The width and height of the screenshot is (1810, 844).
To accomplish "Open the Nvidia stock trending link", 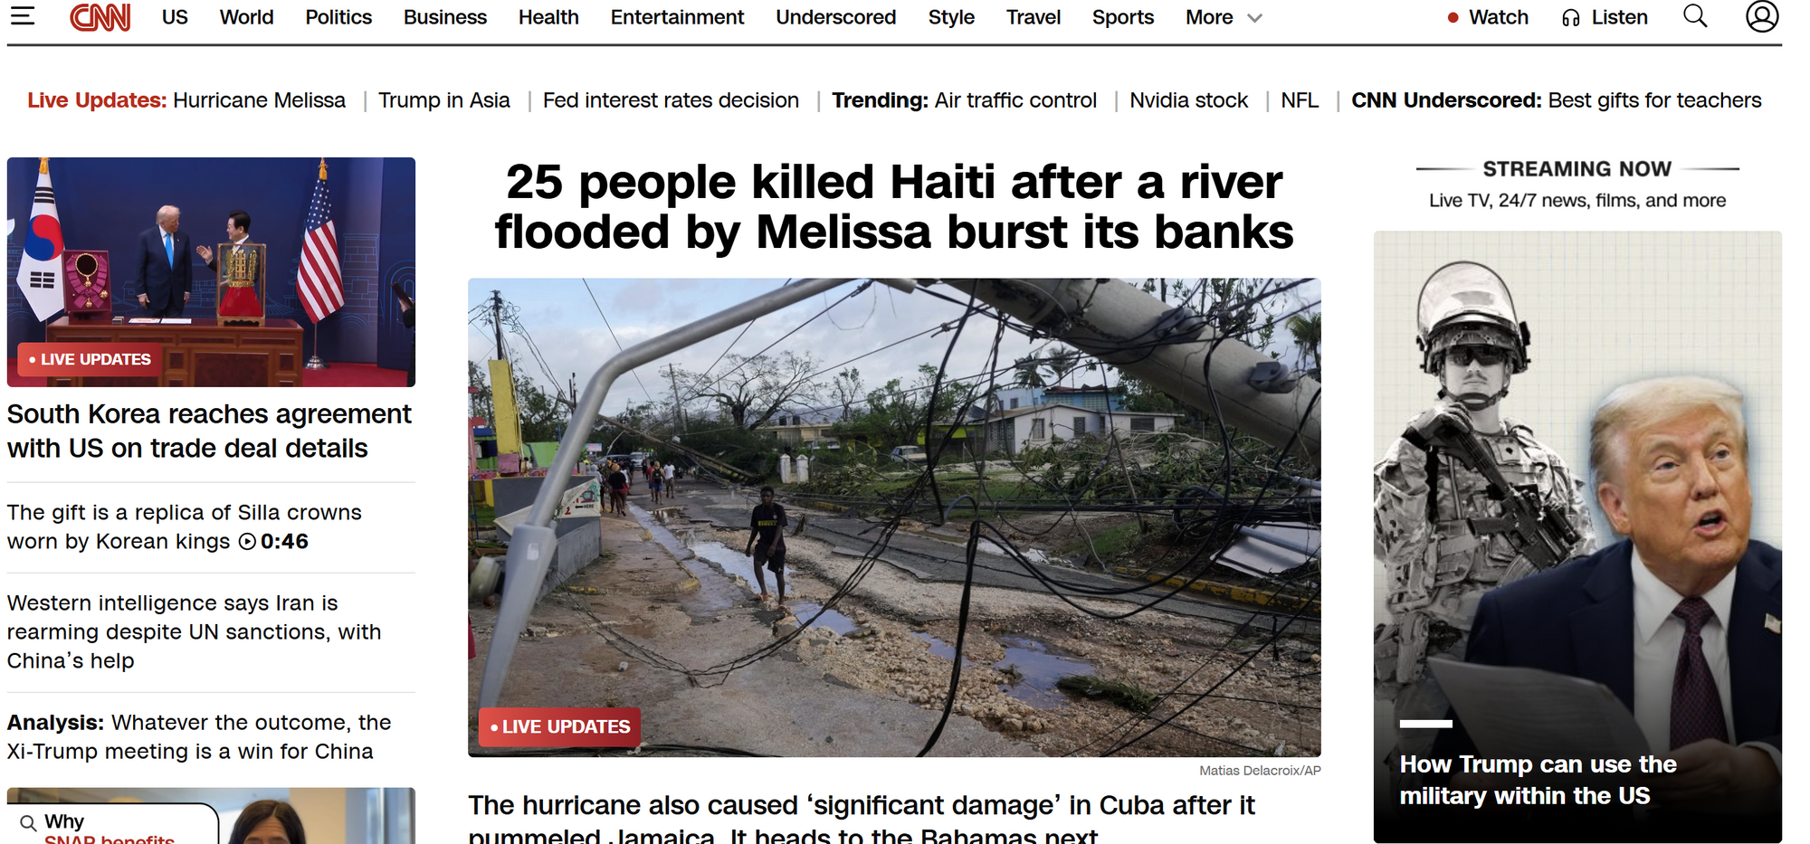I will tap(1188, 100).
